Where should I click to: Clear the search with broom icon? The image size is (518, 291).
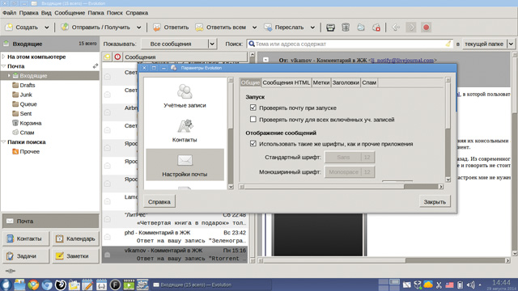click(x=448, y=44)
